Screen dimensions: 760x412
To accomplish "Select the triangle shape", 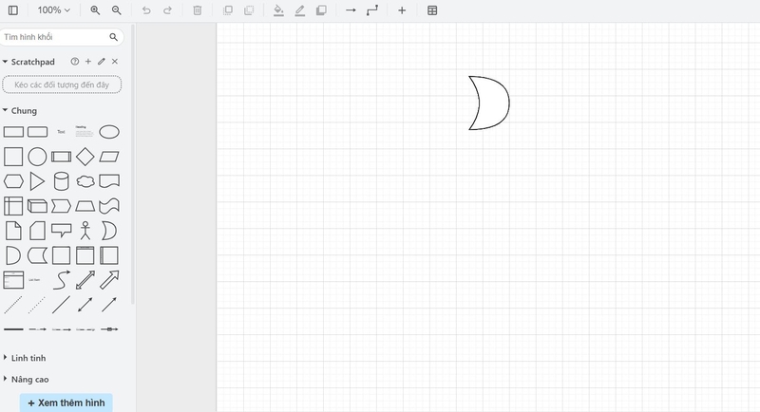I will (x=37, y=181).
